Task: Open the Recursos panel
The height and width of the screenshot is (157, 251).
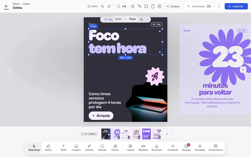Action: point(157,148)
